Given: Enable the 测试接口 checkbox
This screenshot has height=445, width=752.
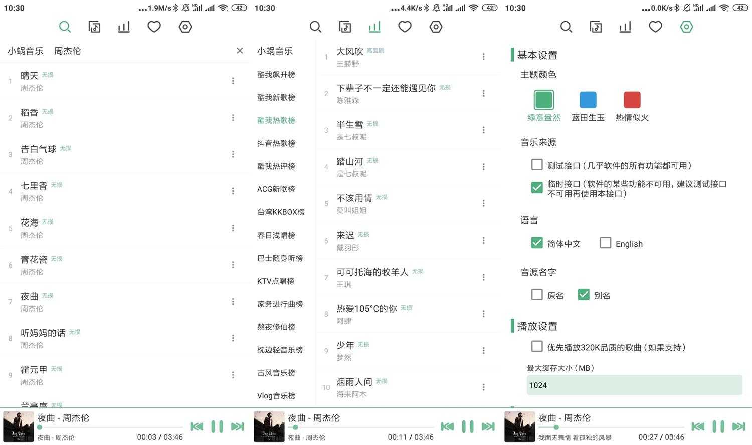Looking at the screenshot, I should pos(537,164).
